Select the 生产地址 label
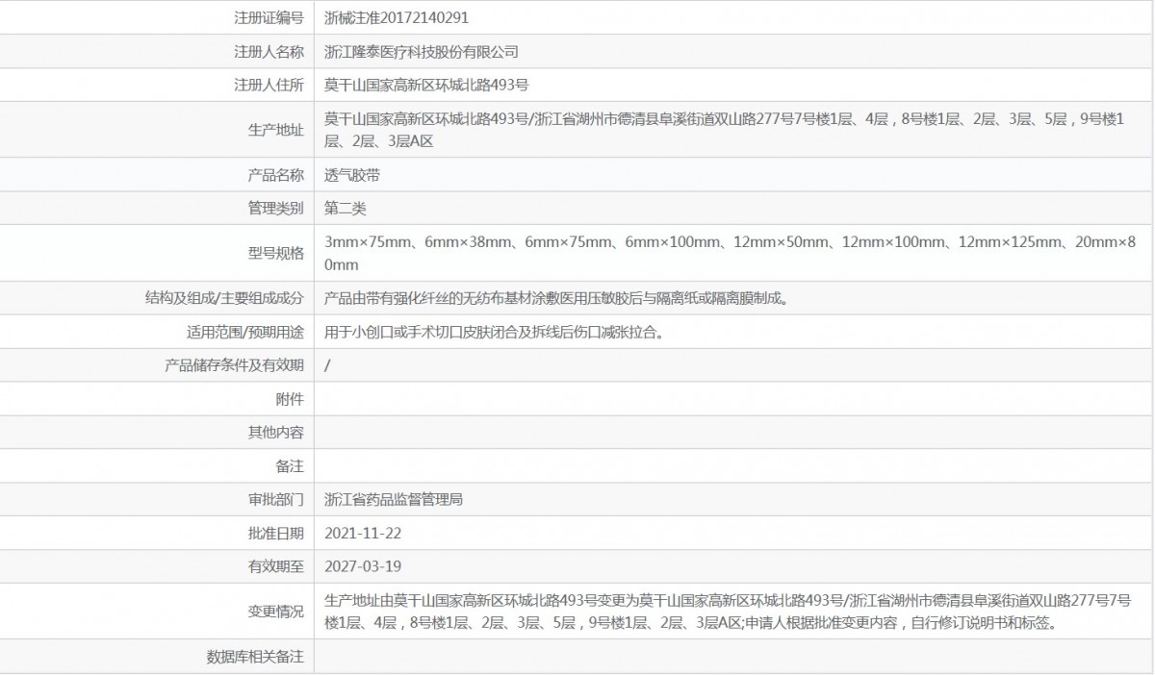 click(275, 131)
